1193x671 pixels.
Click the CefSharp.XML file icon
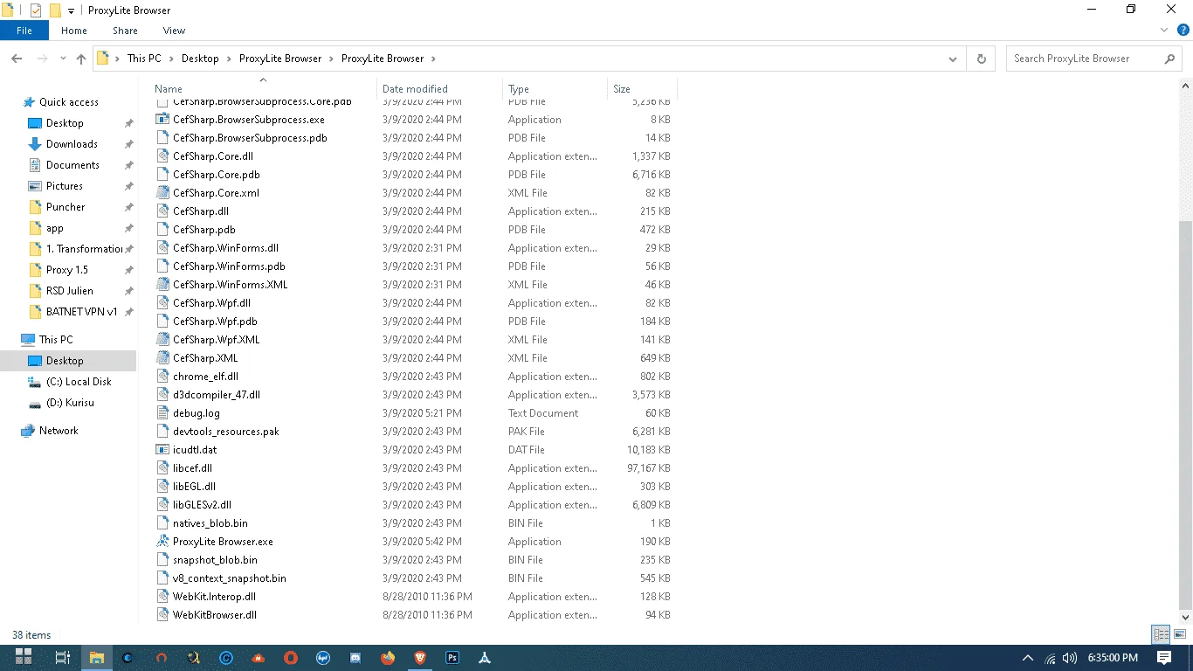click(162, 358)
